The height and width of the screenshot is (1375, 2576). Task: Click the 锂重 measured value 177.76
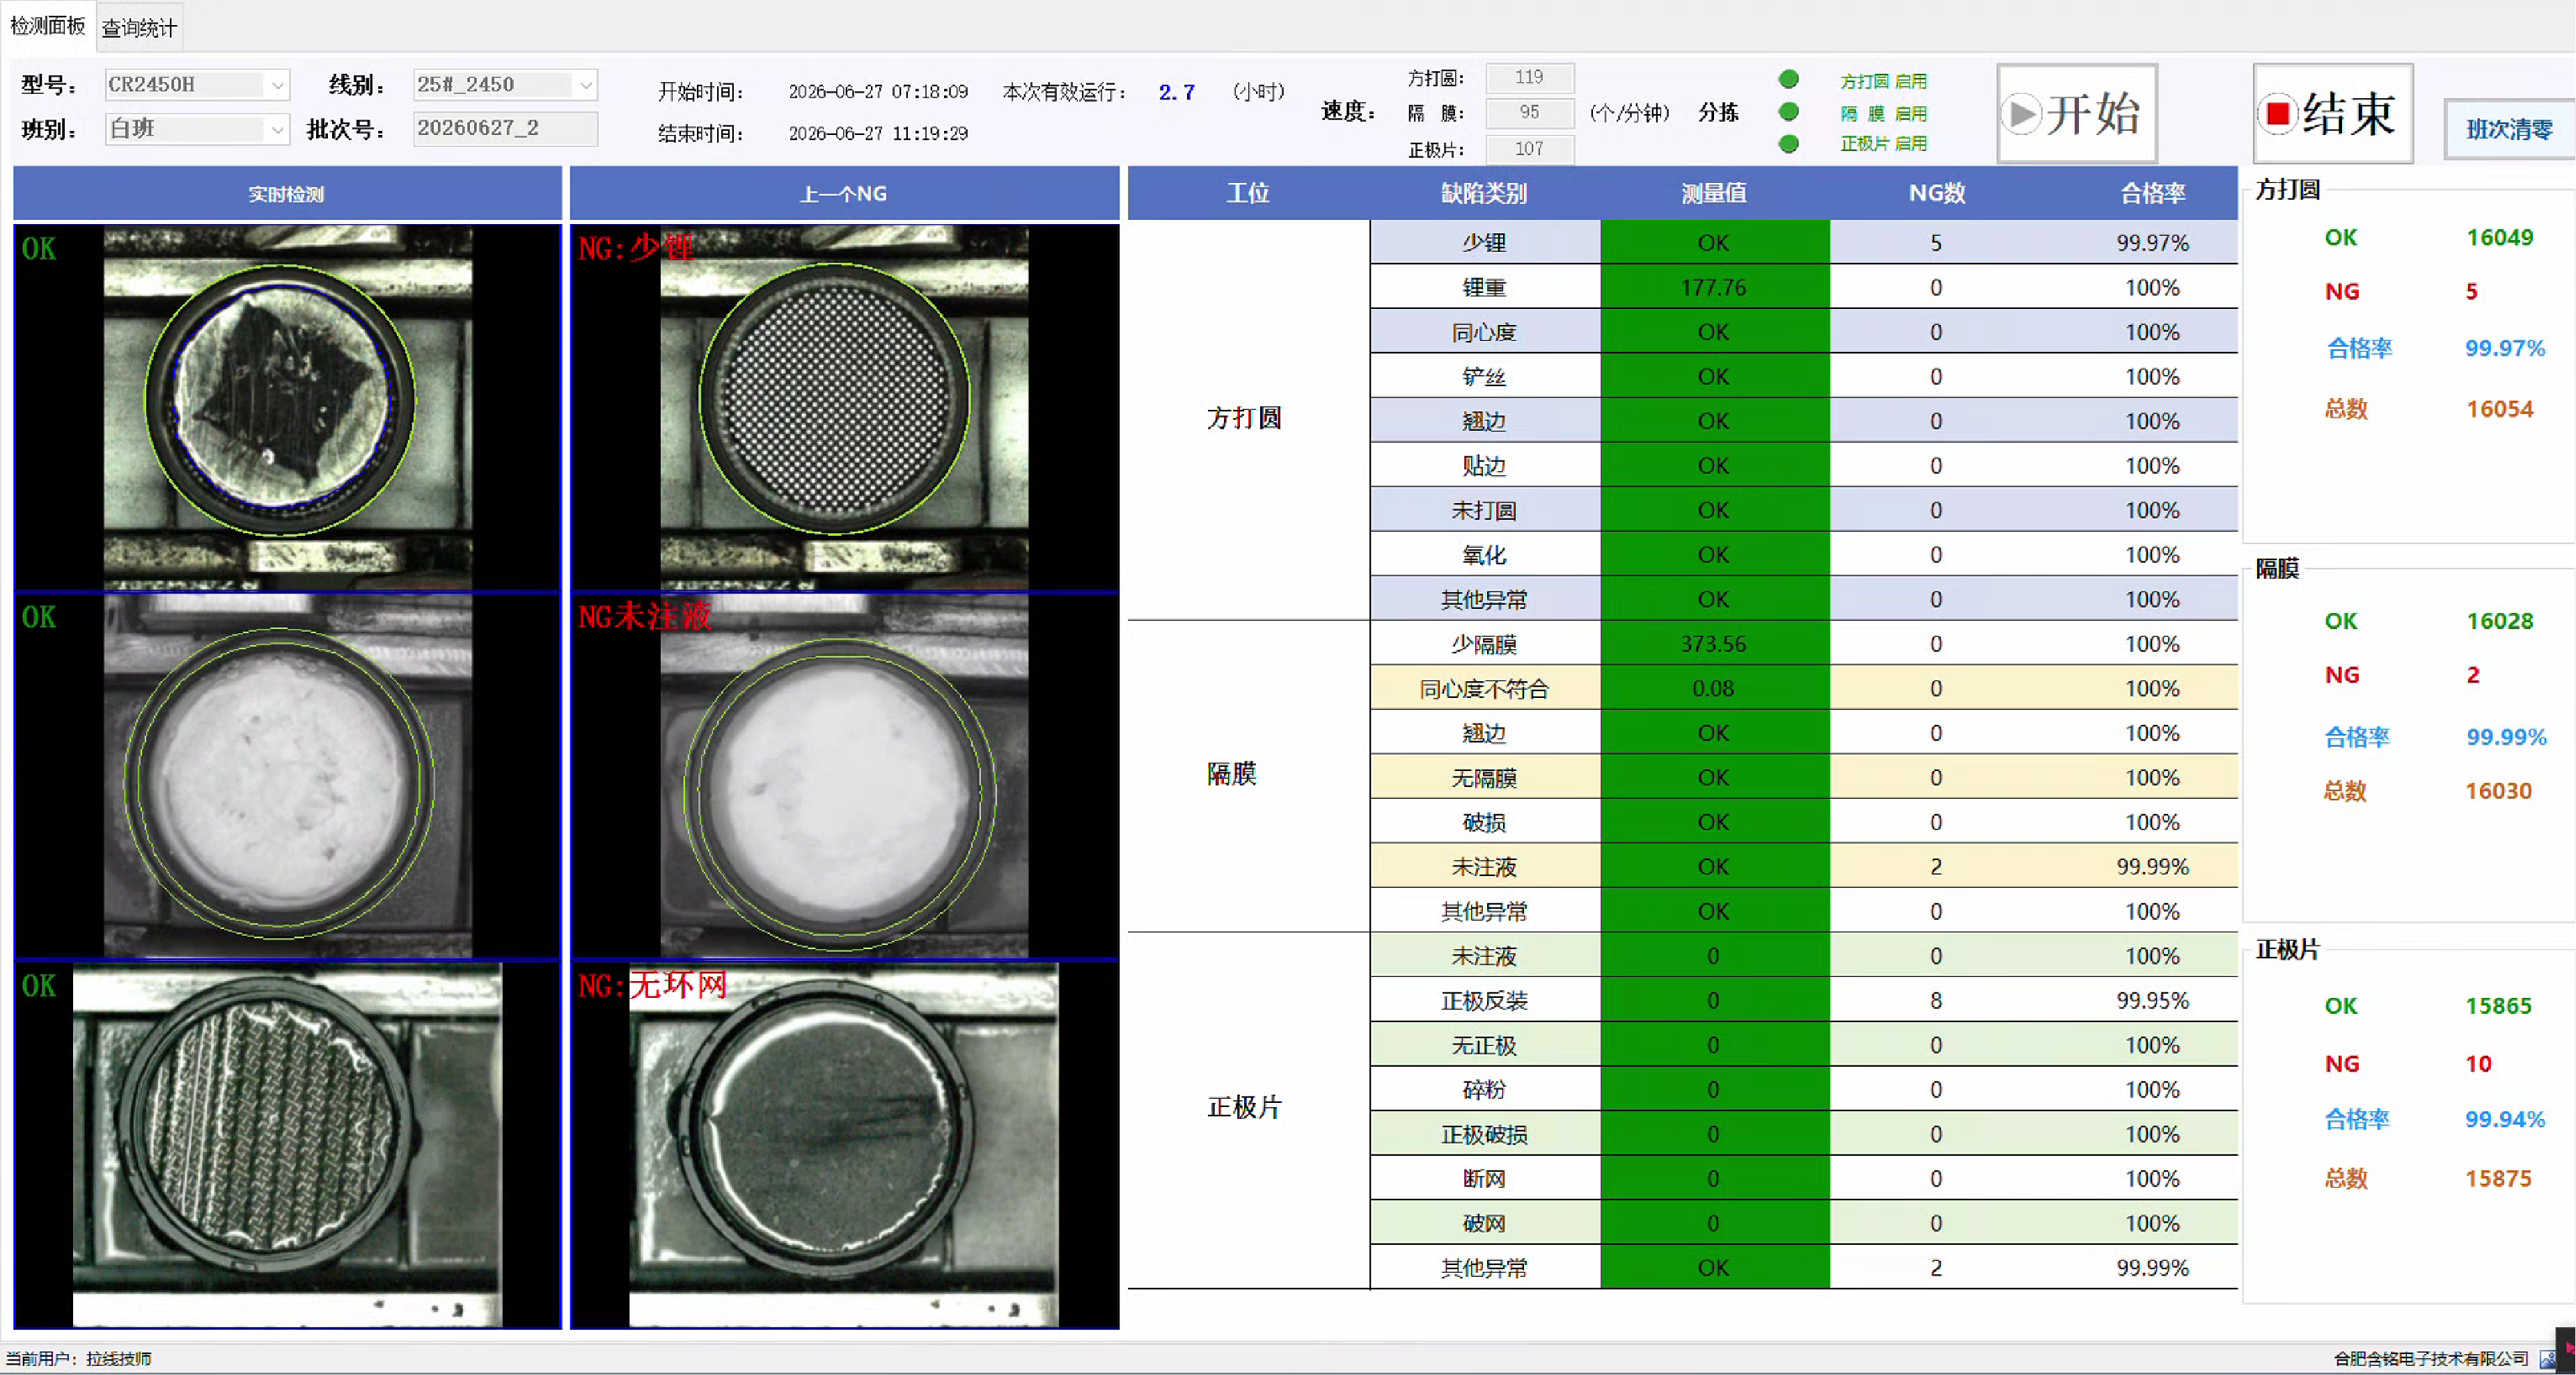[x=1714, y=288]
